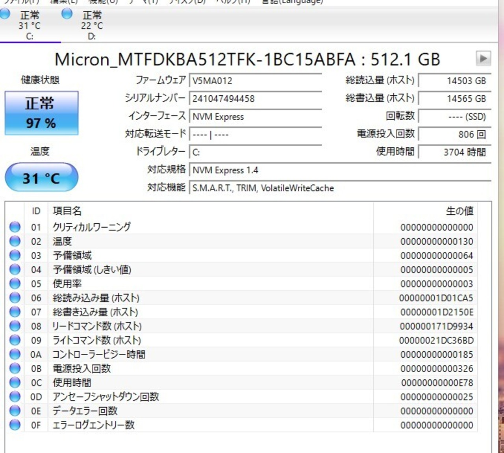Click the blue health status 正常 97% box
The width and height of the screenshot is (504, 453).
pos(41,113)
